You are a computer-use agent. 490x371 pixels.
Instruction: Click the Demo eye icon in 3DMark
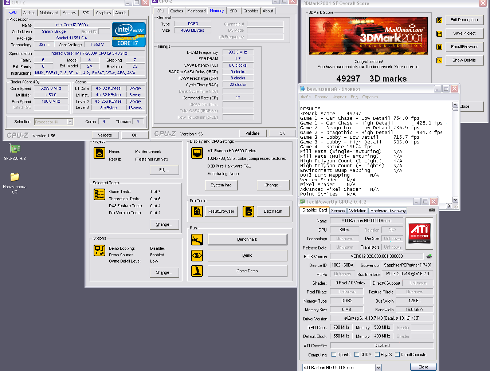click(197, 255)
